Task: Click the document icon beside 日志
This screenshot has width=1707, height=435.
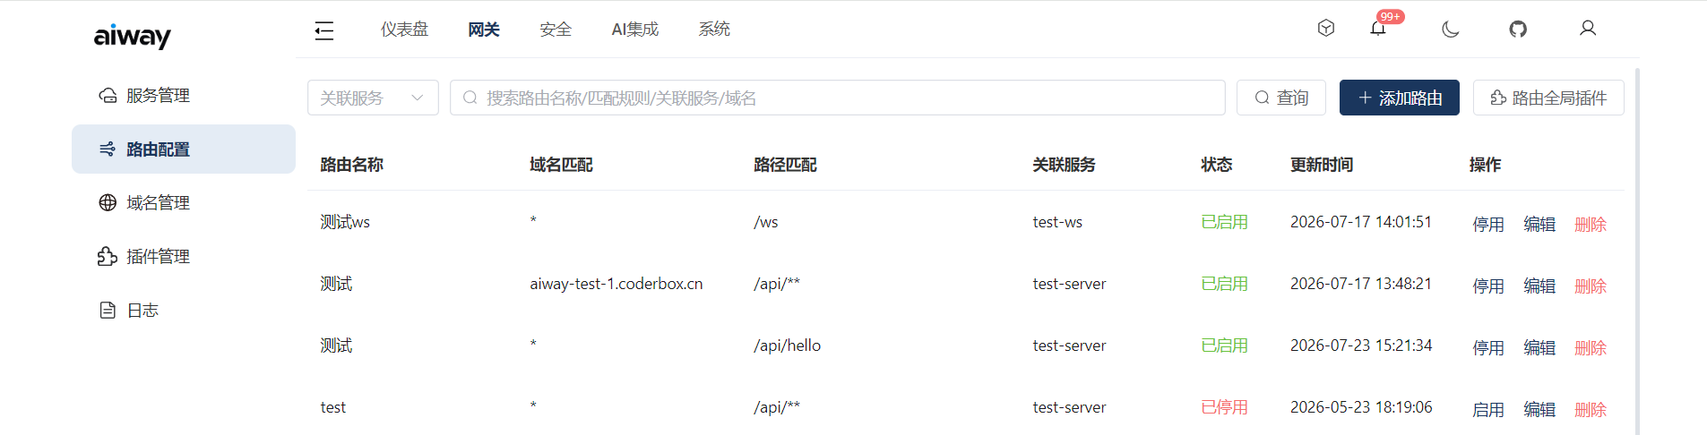Action: [108, 310]
